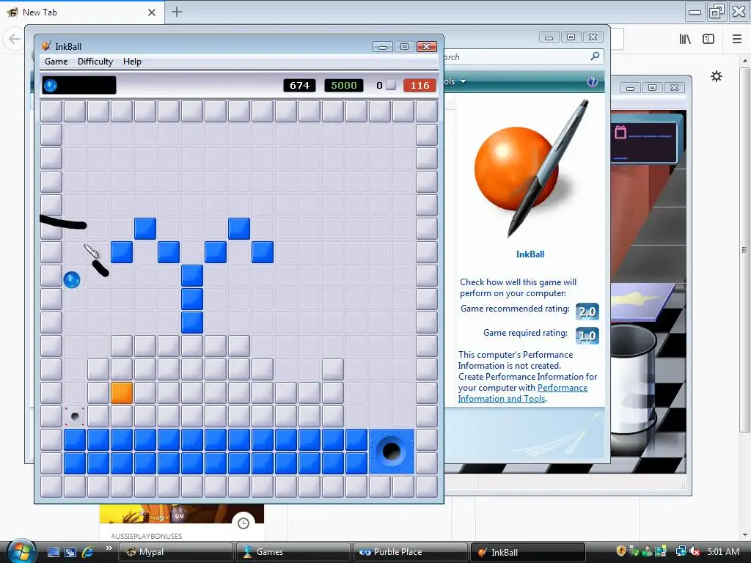Go back with the browser back arrow
751x563 pixels.
pos(14,39)
